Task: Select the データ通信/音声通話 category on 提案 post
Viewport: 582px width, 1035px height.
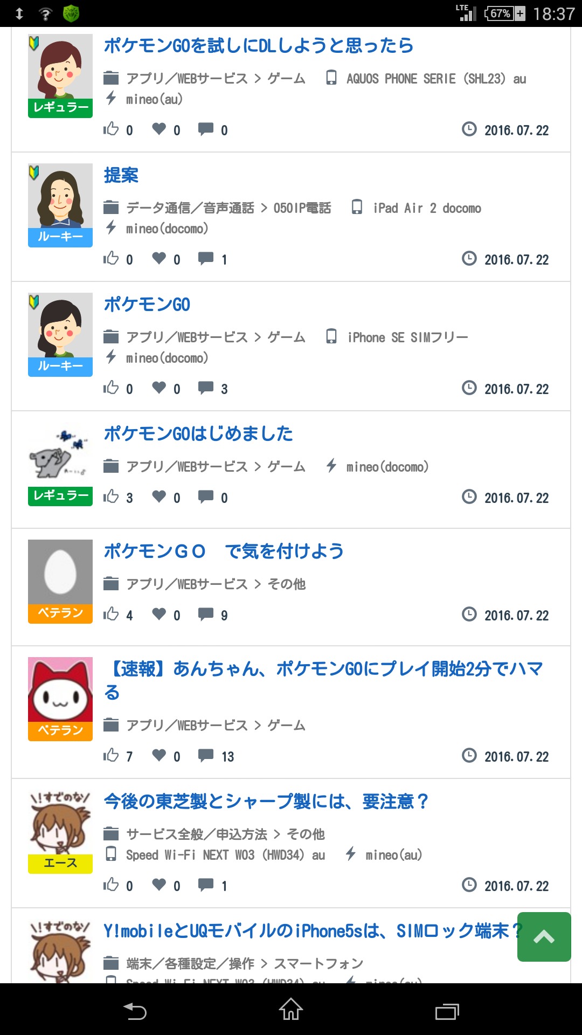Action: [190, 208]
